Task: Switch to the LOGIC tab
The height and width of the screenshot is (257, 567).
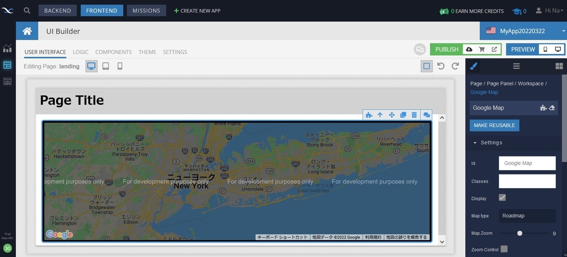Action: 81,52
